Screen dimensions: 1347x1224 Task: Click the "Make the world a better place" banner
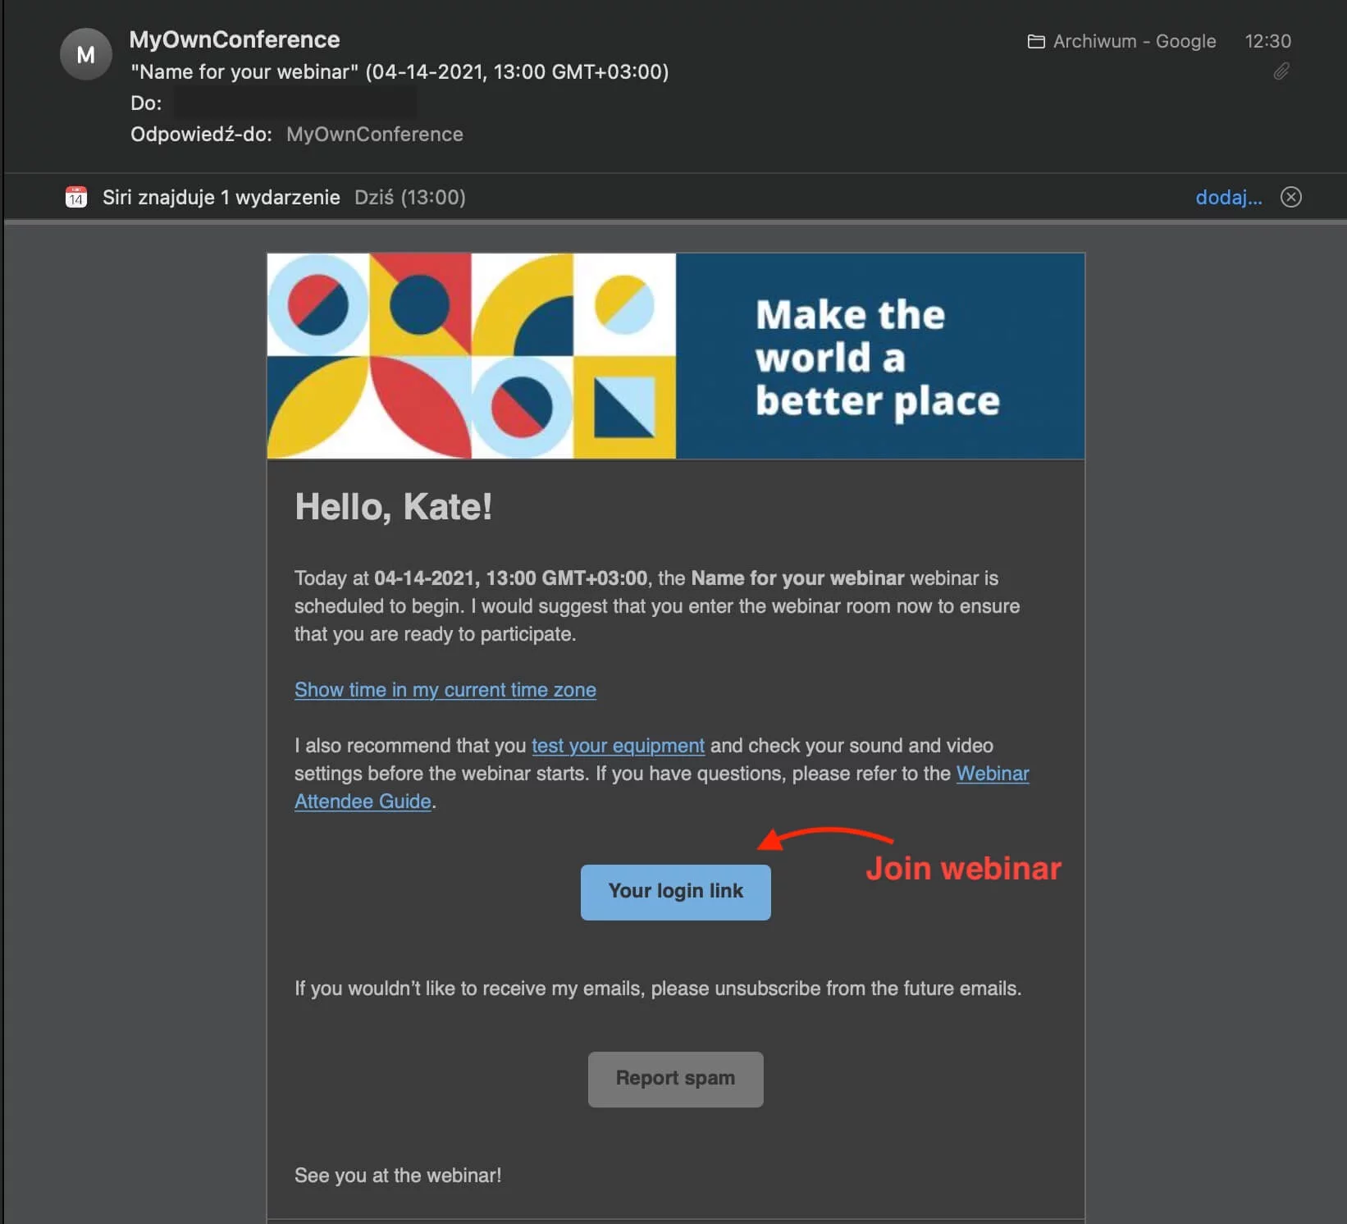pyautogui.click(x=674, y=356)
